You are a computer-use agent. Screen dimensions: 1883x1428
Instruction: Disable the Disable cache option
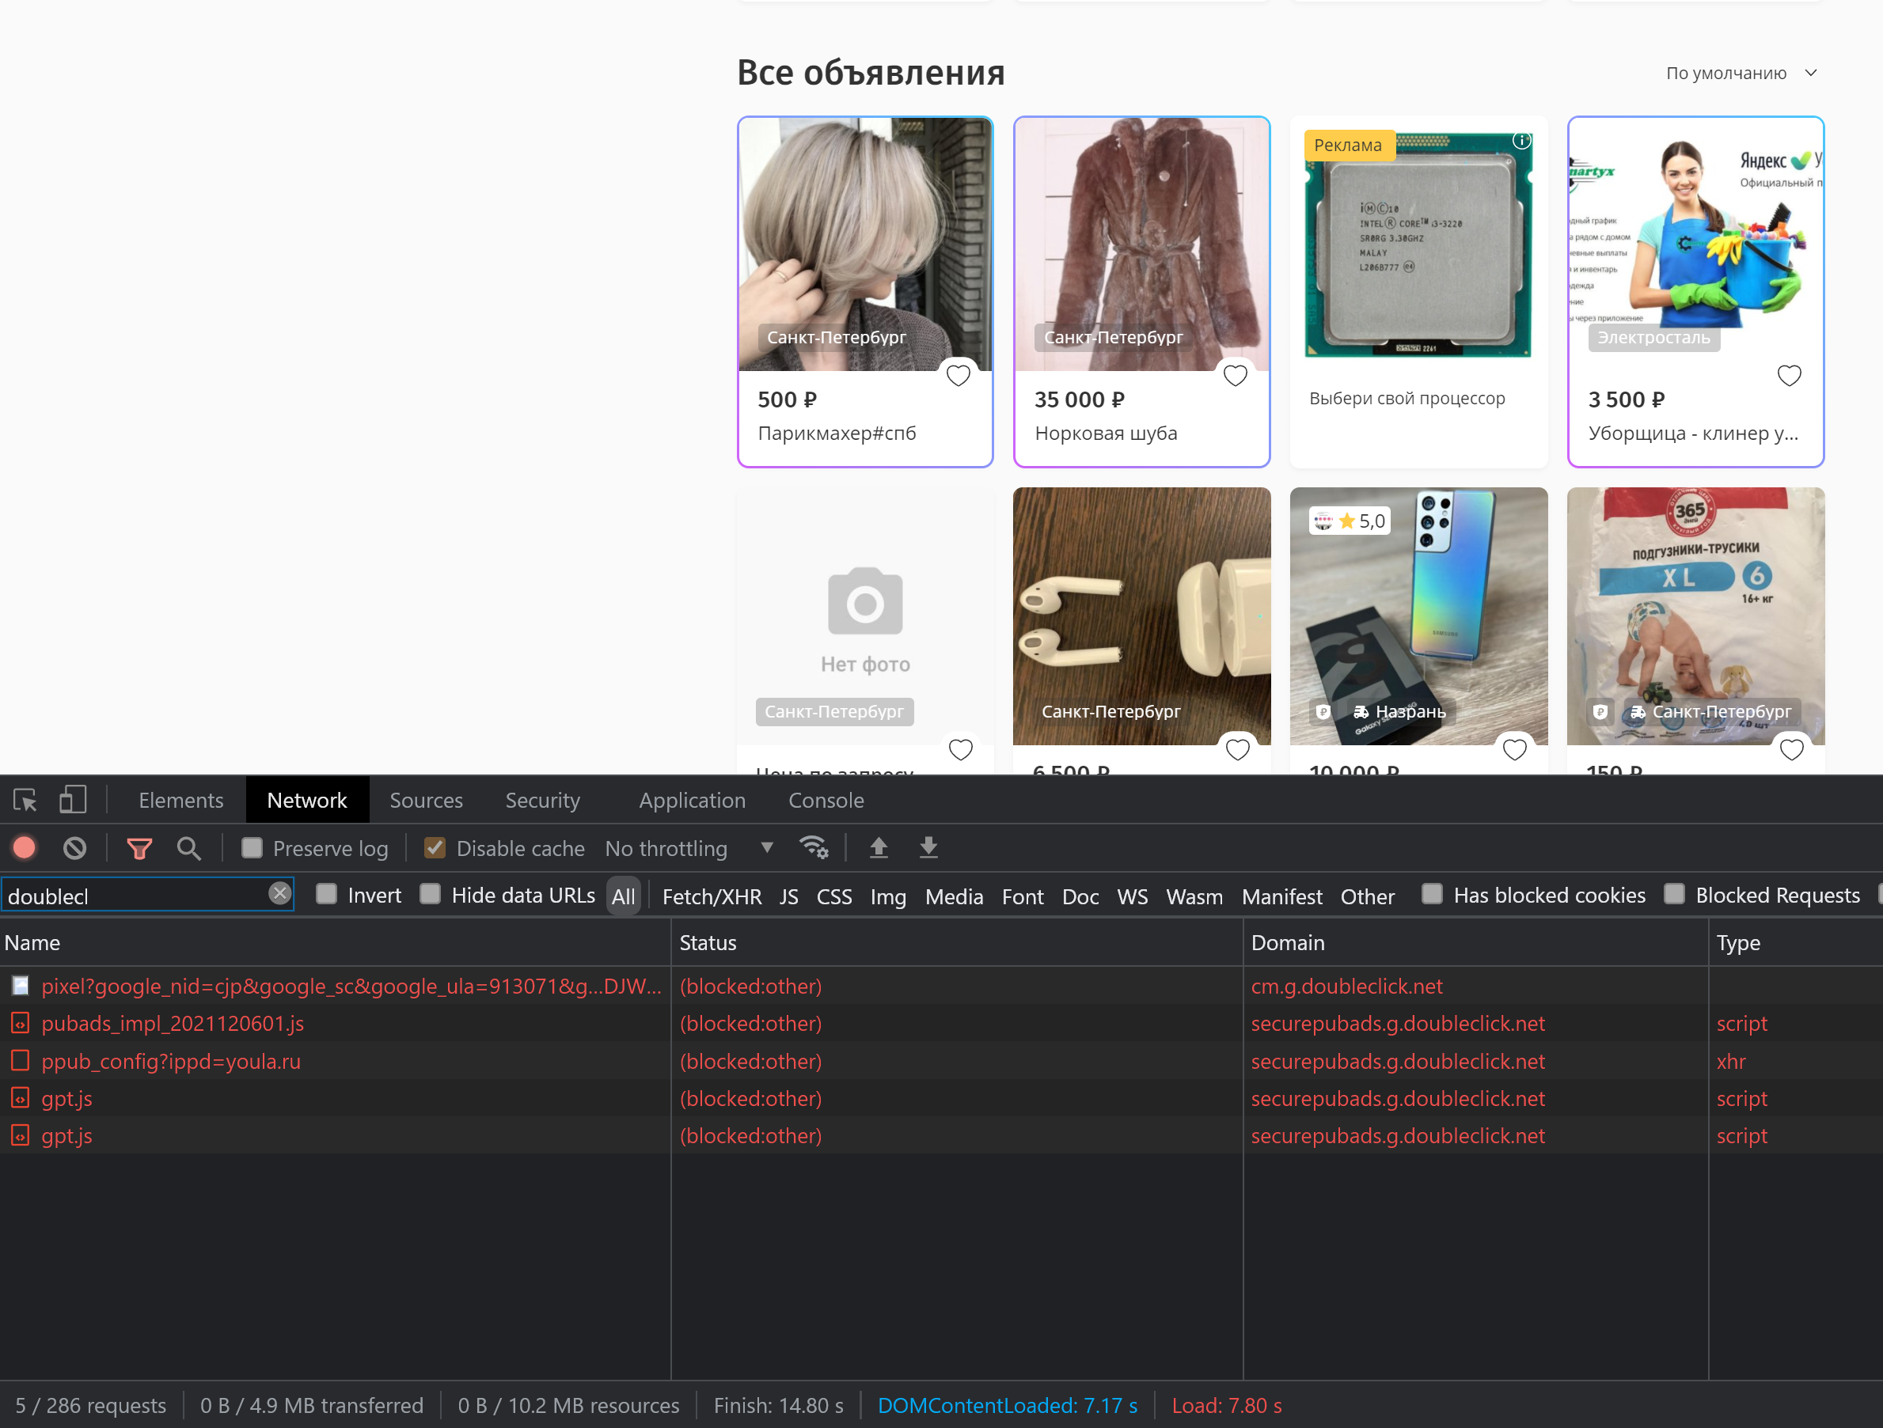click(x=435, y=848)
